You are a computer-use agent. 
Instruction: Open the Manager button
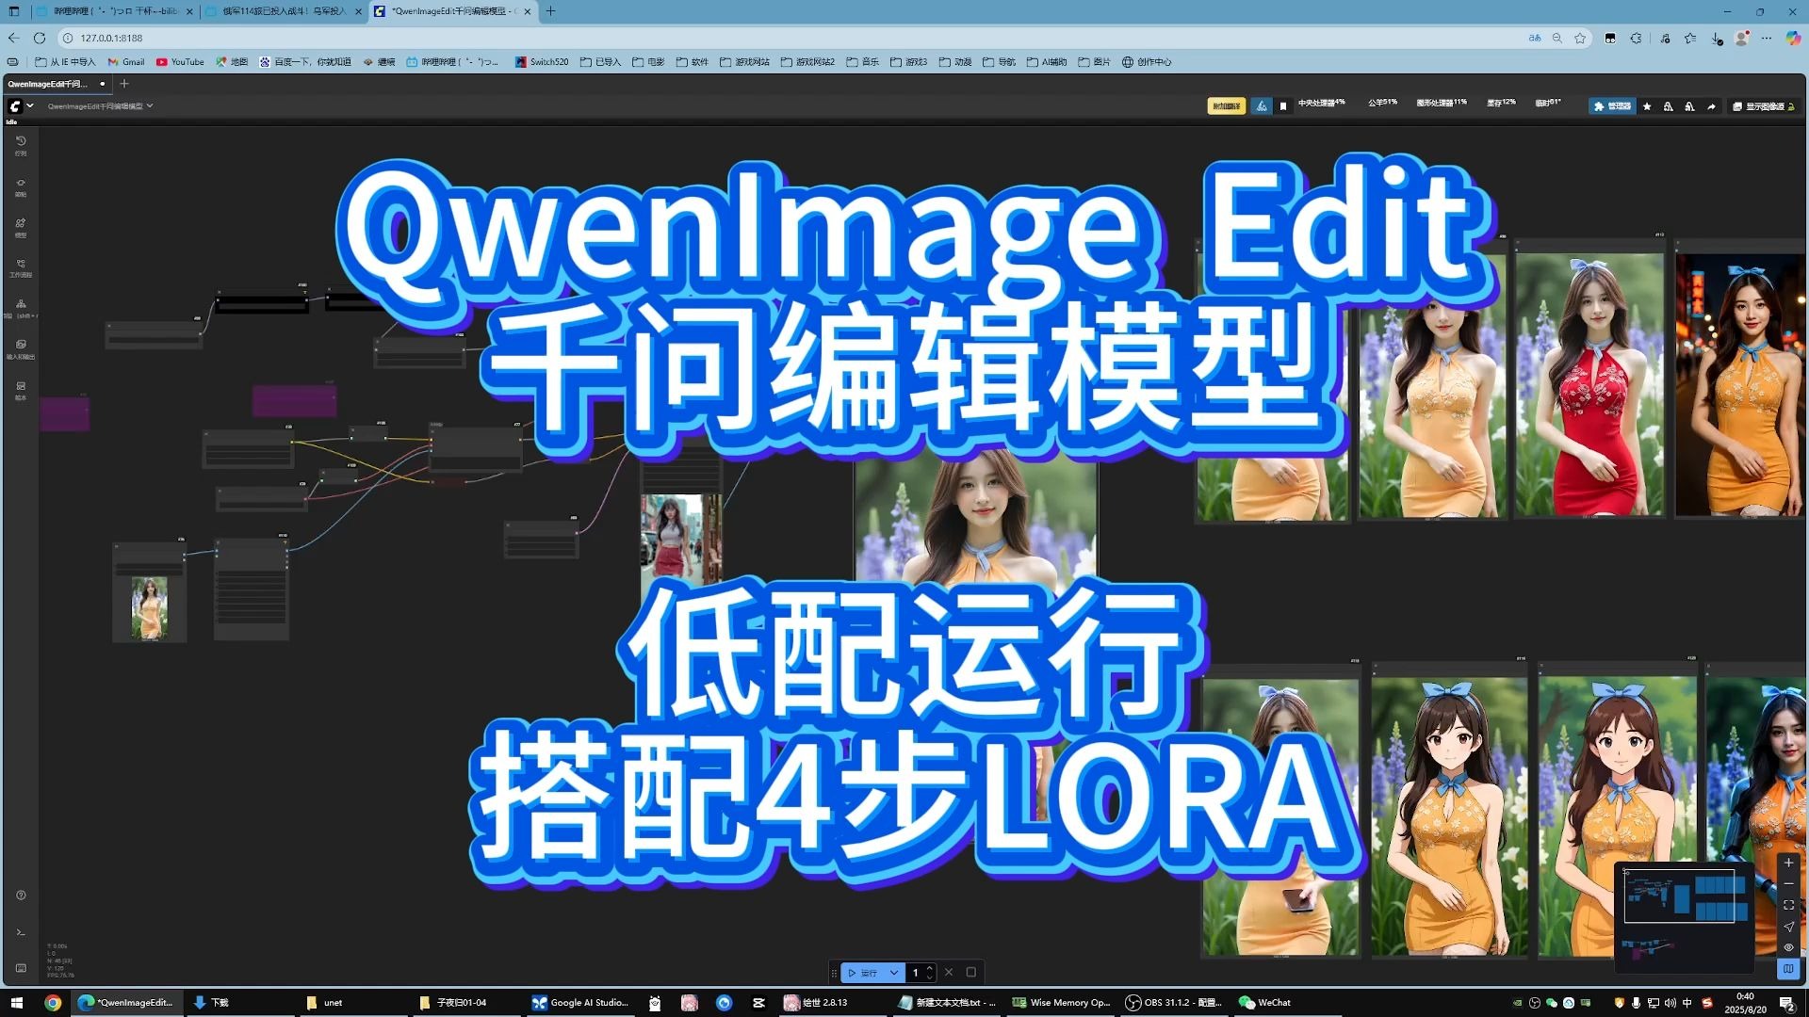point(1611,106)
